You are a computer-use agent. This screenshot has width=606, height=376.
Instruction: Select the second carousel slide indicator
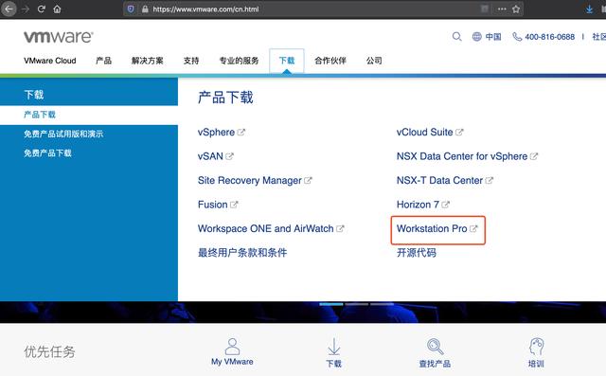(x=357, y=305)
